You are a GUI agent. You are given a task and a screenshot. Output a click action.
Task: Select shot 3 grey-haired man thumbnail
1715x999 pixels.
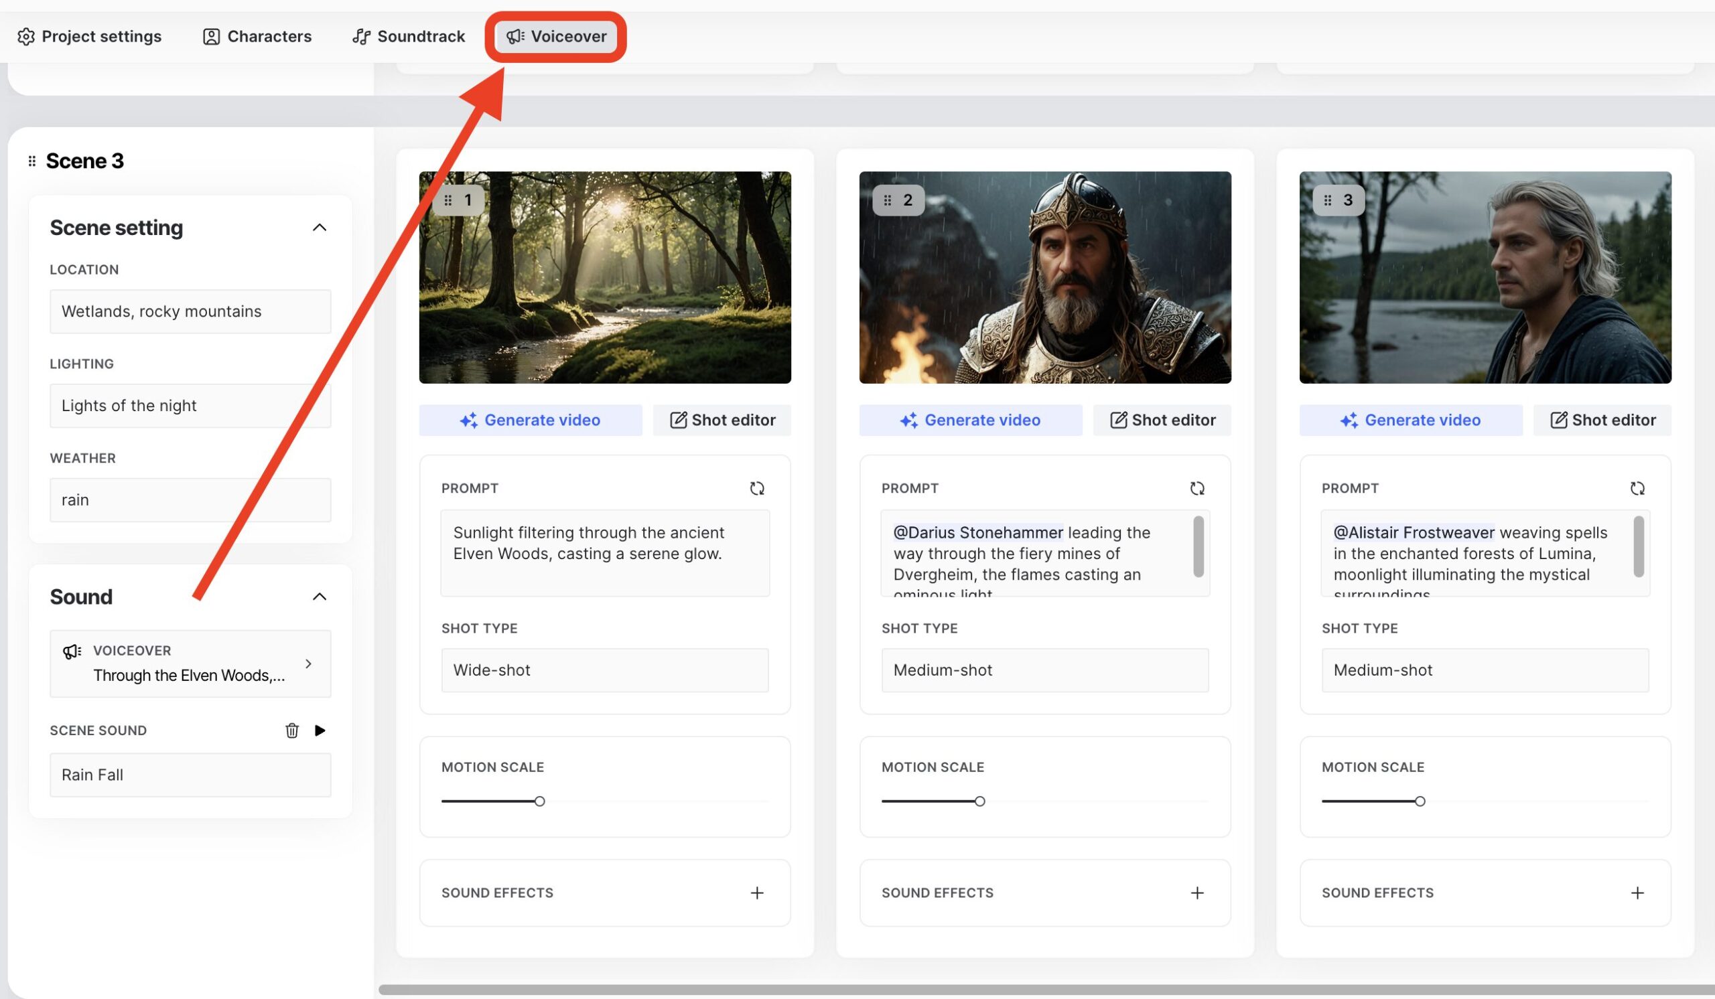point(1486,277)
